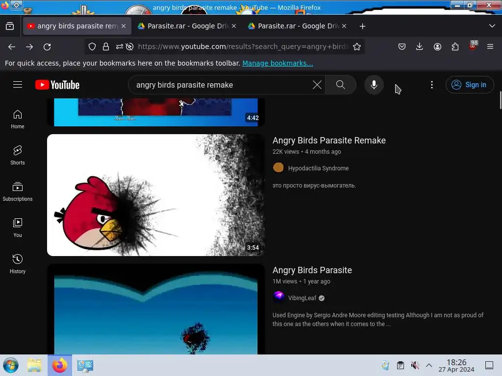Click the Firefox URL address field
Screen dimensions: 502x376
tap(243, 47)
